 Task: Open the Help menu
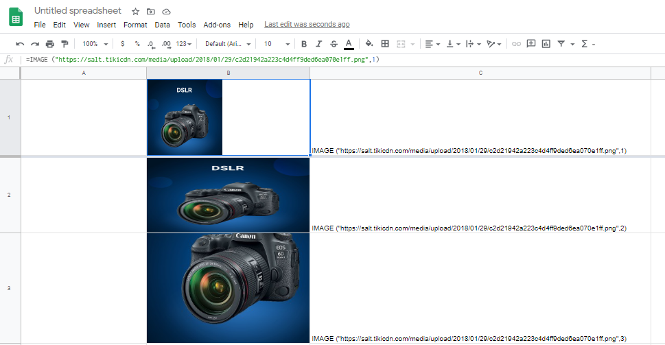click(x=246, y=25)
